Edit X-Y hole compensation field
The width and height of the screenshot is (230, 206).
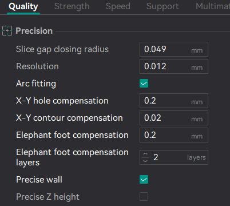(x=174, y=101)
